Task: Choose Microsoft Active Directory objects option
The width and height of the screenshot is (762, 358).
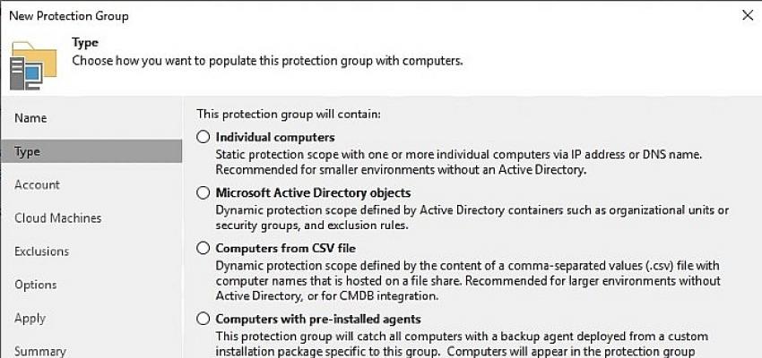Action: click(x=203, y=192)
